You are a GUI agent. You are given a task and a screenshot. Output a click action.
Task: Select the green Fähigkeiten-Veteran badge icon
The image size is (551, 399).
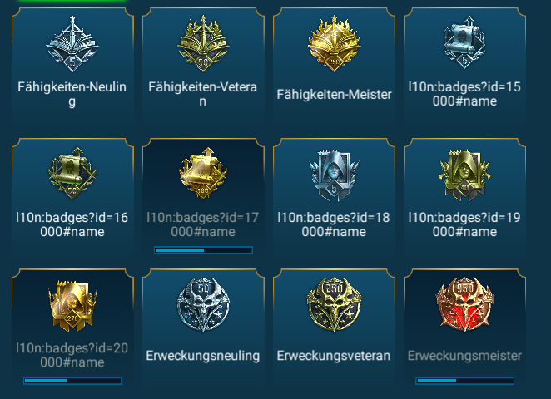tap(203, 43)
